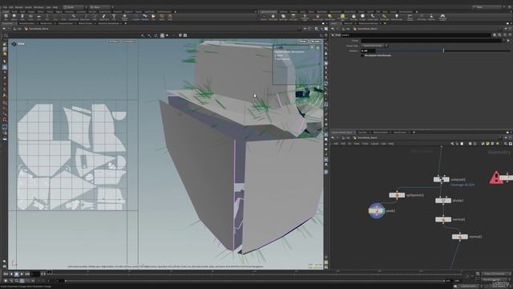Add a new tab in network pane
Image resolution: width=513 pixels, height=289 pixels.
click(x=414, y=132)
